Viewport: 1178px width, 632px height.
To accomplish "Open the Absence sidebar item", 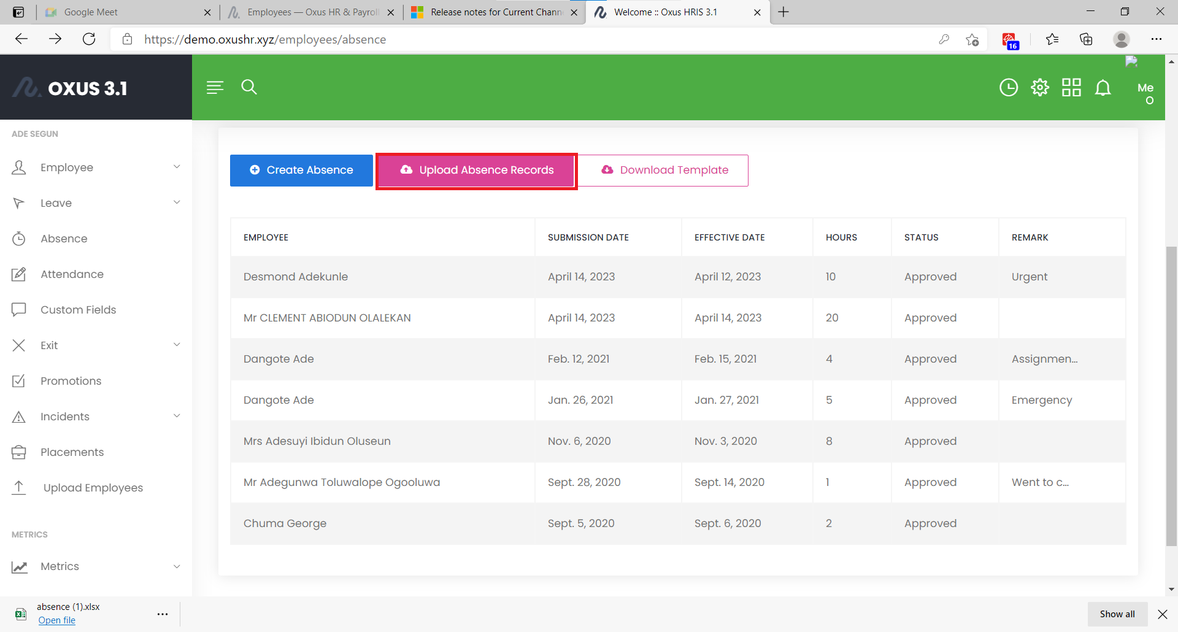I will coord(64,239).
